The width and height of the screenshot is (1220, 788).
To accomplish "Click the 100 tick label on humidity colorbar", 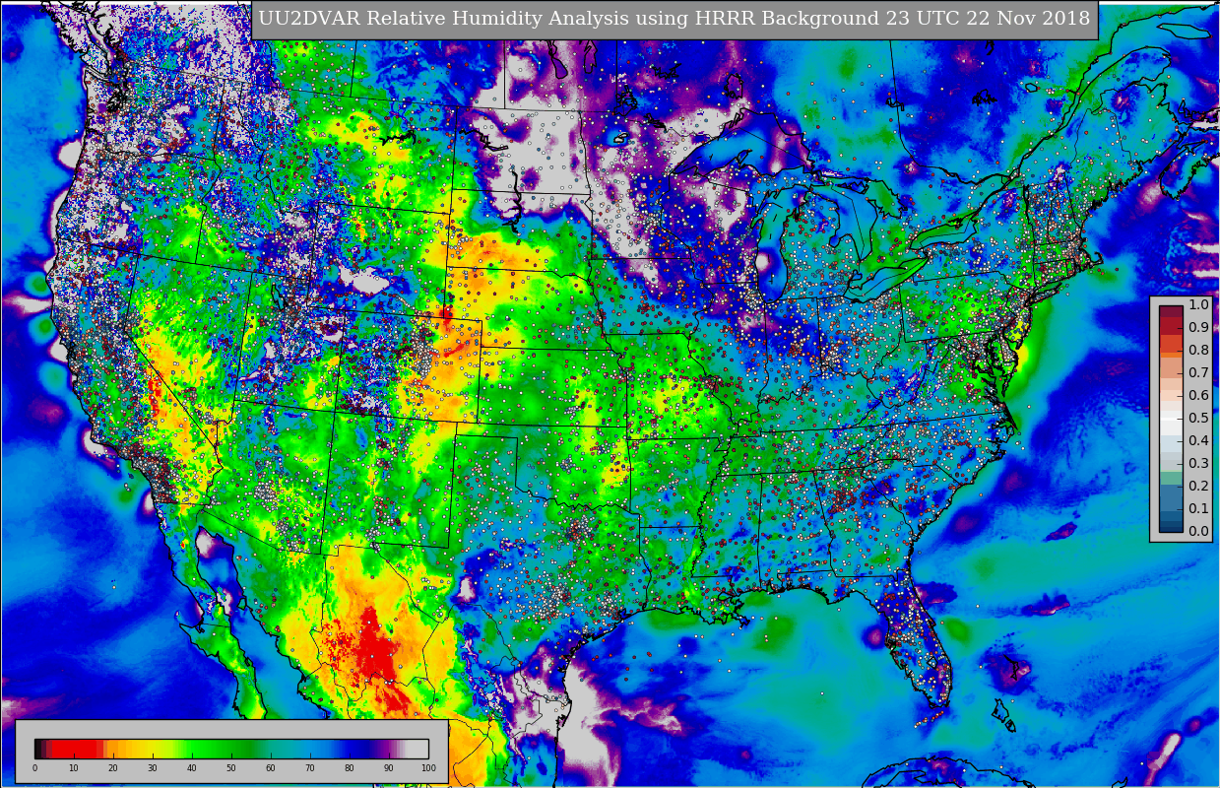I will (x=428, y=768).
